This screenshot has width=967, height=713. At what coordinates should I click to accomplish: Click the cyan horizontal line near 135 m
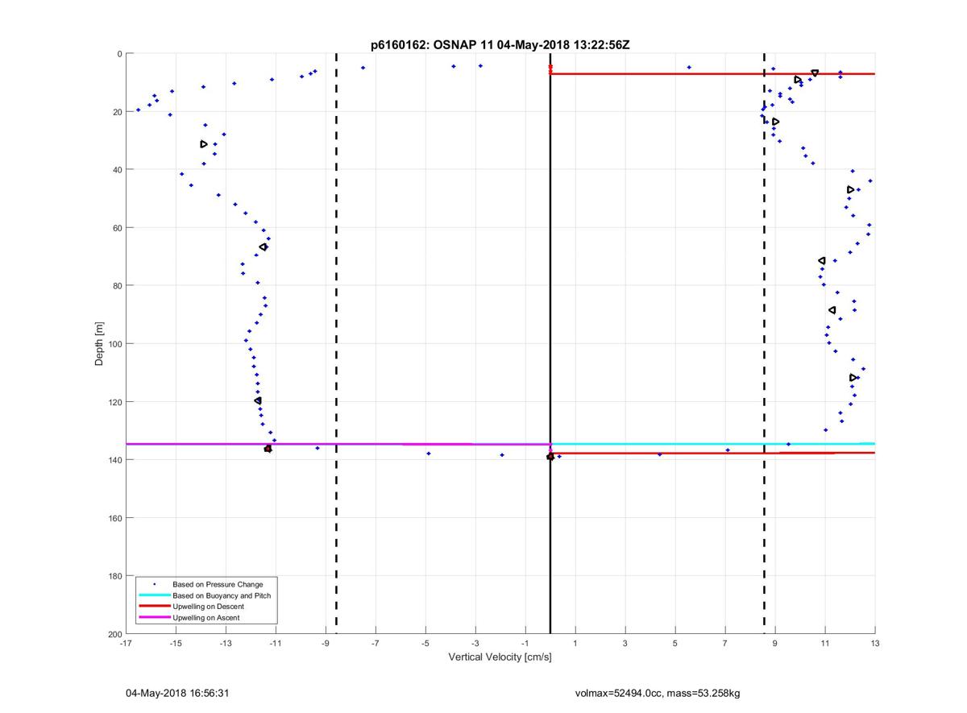712,444
